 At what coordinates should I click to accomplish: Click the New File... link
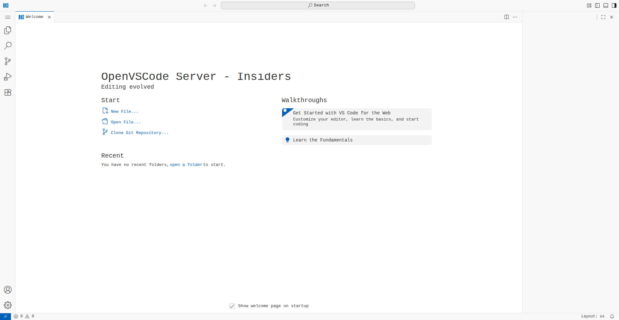click(x=124, y=112)
